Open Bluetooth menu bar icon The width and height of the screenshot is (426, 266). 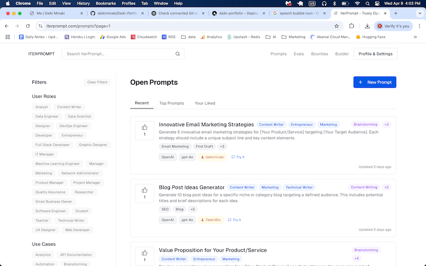point(334,4)
